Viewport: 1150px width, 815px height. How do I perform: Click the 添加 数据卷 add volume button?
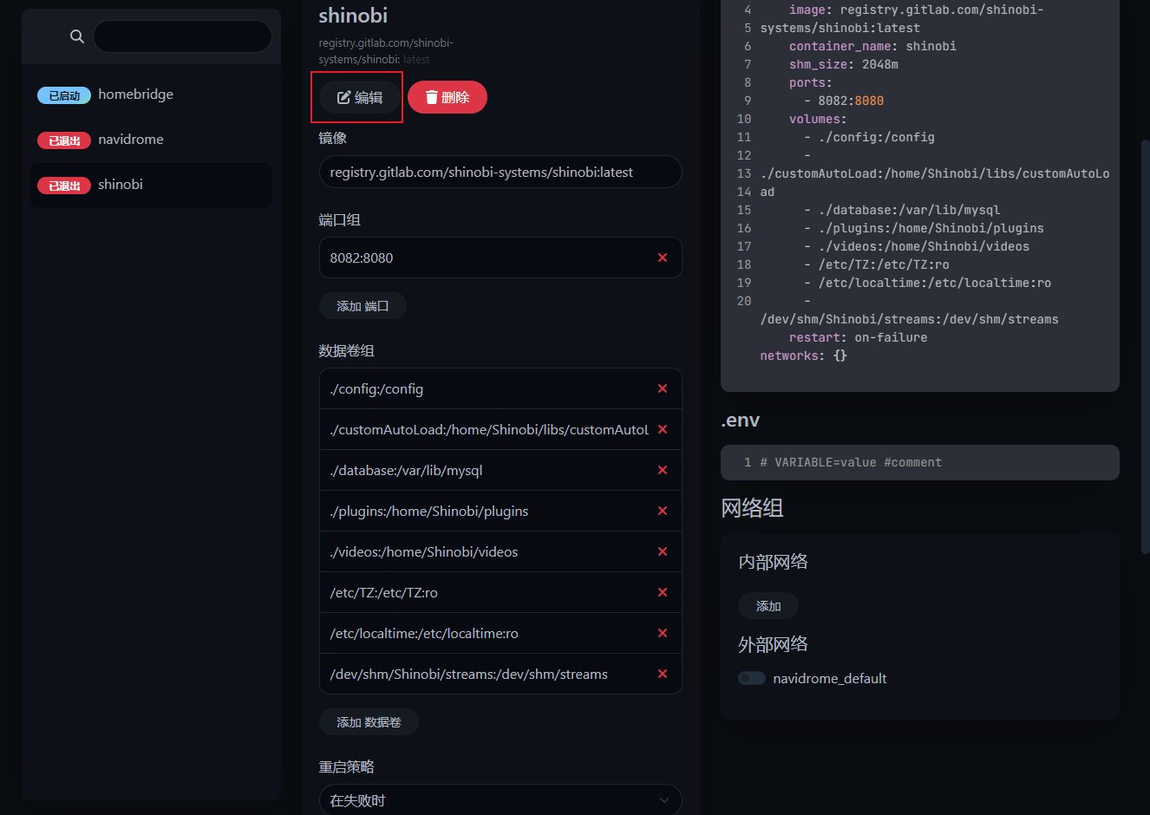click(x=369, y=722)
